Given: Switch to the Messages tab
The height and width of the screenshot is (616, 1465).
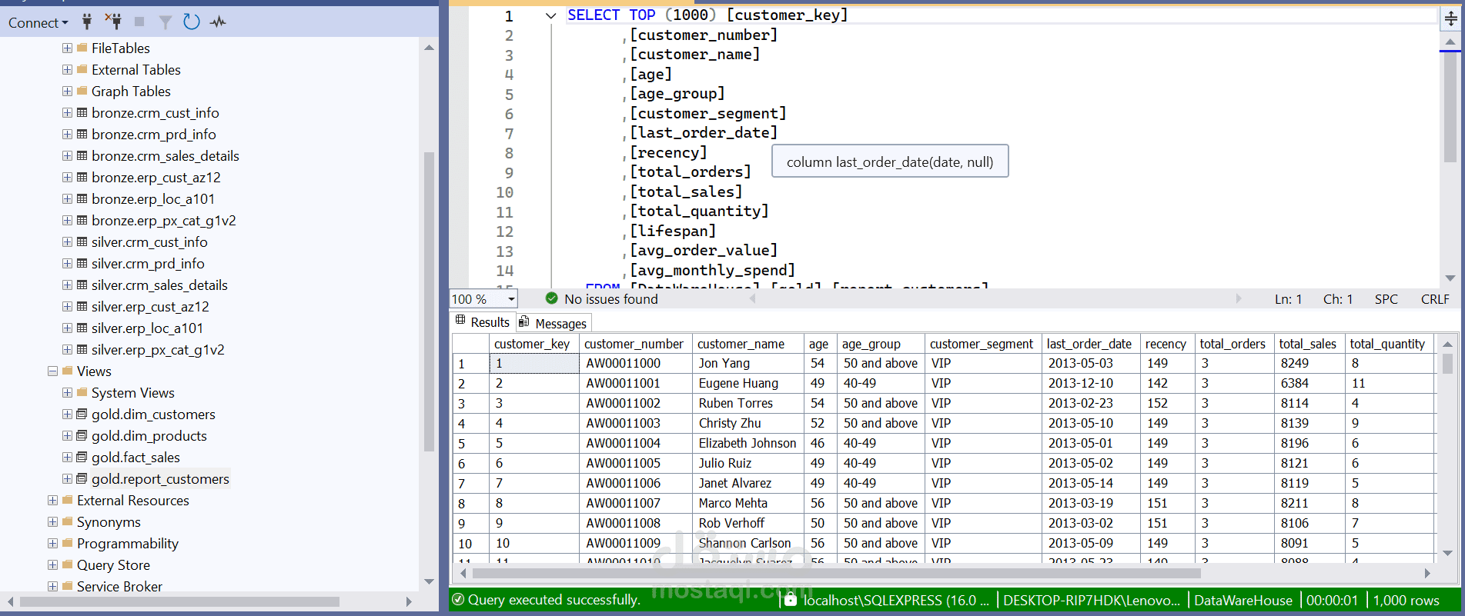Looking at the screenshot, I should 554,323.
